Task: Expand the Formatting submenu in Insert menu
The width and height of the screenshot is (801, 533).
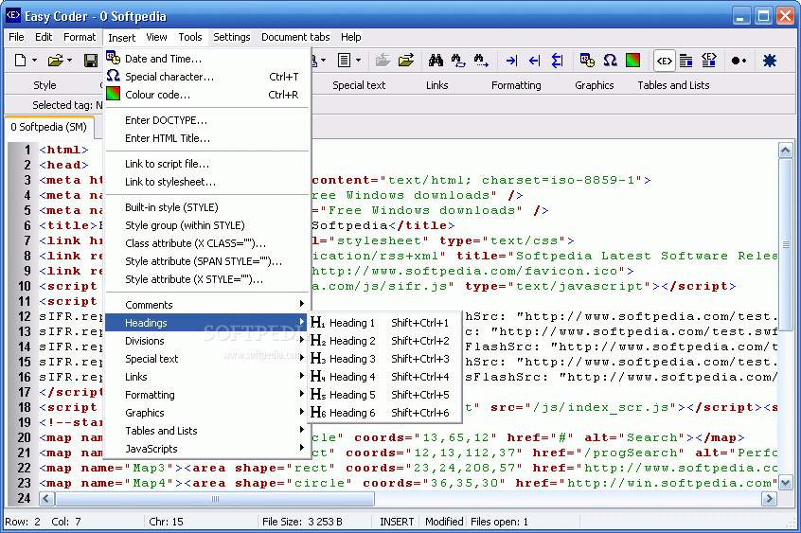Action: tap(207, 395)
